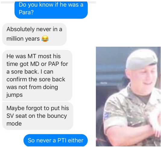Click the word "Absolutely" in the grey reply
161x147 pixels.
[x=21, y=29]
